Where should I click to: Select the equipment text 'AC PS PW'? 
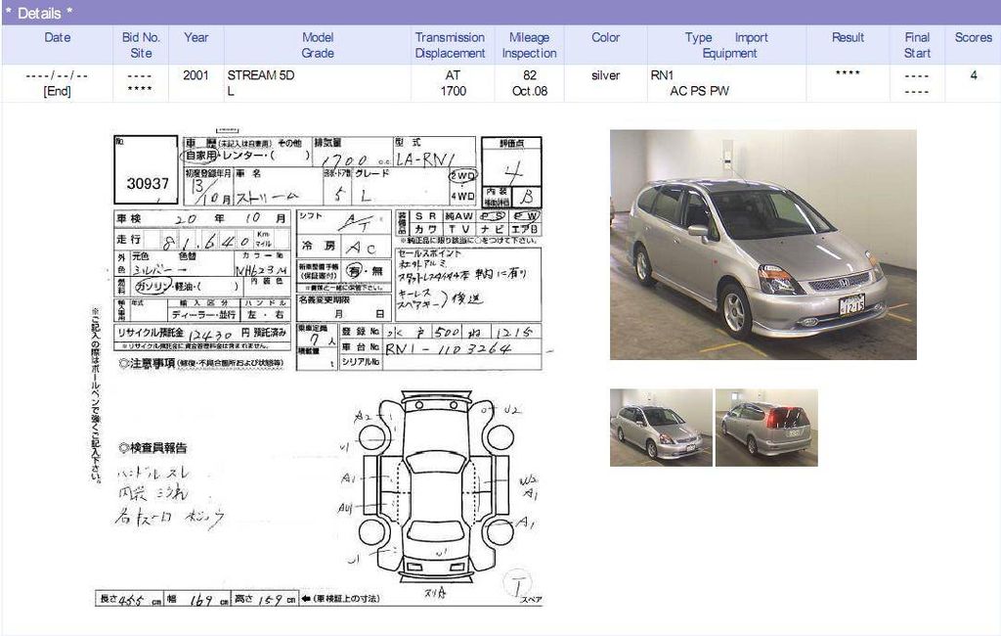coord(700,91)
